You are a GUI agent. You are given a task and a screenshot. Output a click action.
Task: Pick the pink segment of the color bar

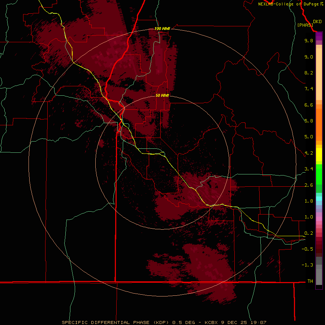pos(319,219)
